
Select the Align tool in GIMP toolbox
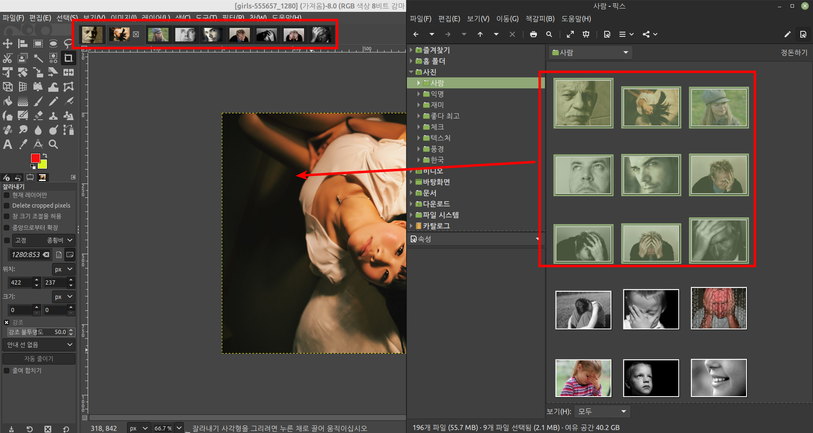pos(23,44)
